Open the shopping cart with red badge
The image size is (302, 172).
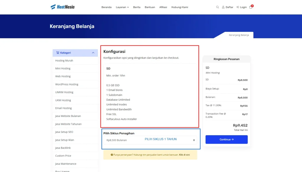coord(250,7)
